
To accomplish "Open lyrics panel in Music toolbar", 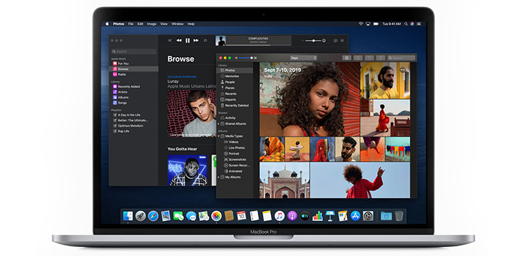I will 336,41.
